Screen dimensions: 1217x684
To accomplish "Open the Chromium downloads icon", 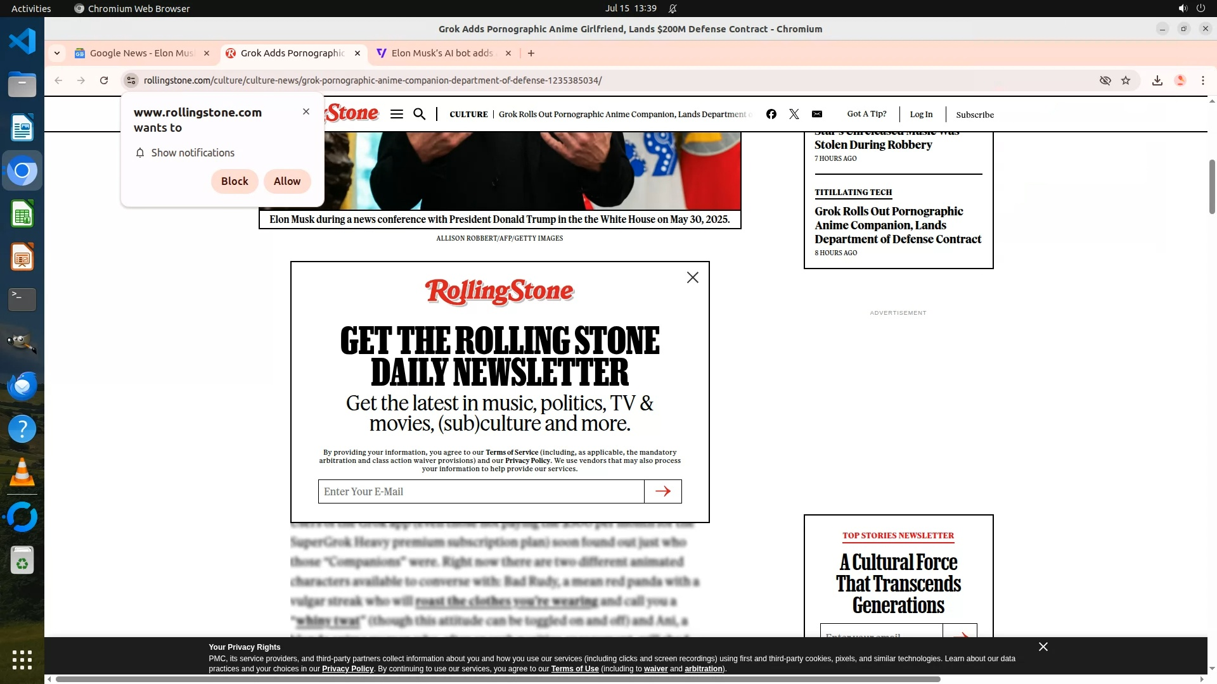I will pos(1157,80).
